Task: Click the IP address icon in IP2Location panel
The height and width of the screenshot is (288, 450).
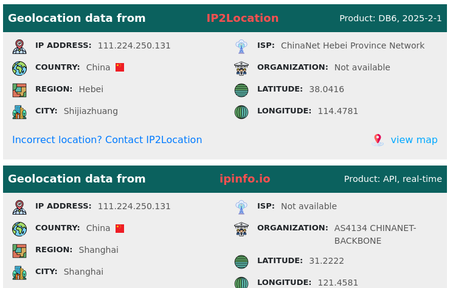Action: (19, 46)
